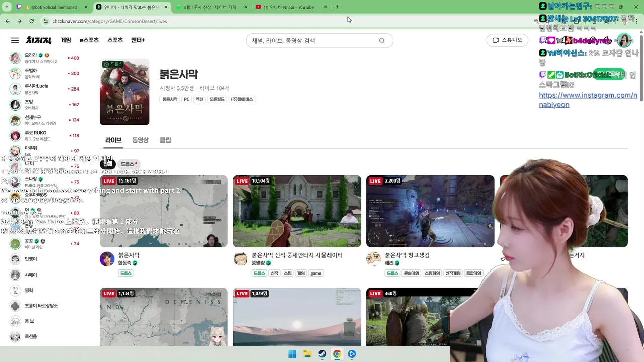The height and width of the screenshot is (362, 644).
Task: Click the (주)펄어비스 tag
Action: (x=242, y=100)
